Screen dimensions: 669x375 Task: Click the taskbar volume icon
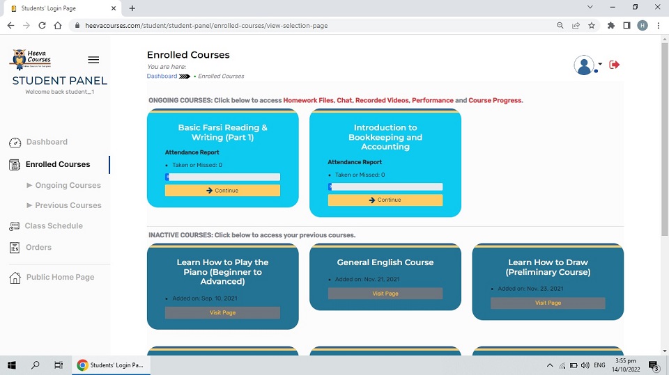point(585,365)
